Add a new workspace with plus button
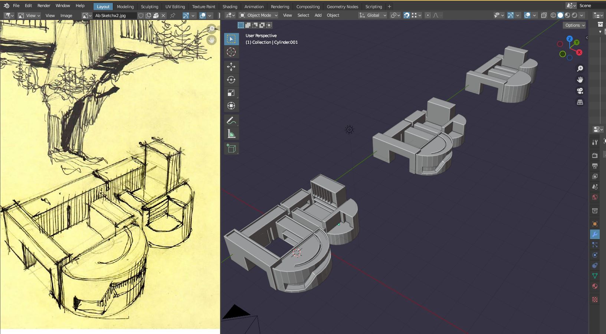The width and height of the screenshot is (606, 334). [x=389, y=7]
